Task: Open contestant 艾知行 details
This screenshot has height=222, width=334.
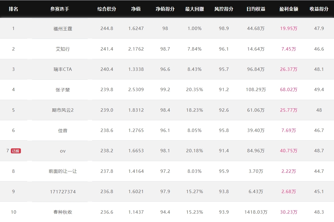Action: (63, 49)
